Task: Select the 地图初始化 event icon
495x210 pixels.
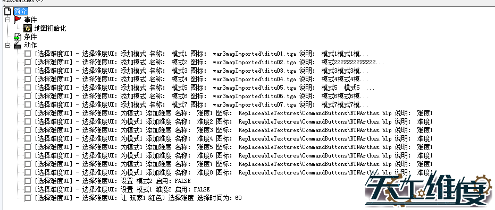Action: (x=28, y=28)
